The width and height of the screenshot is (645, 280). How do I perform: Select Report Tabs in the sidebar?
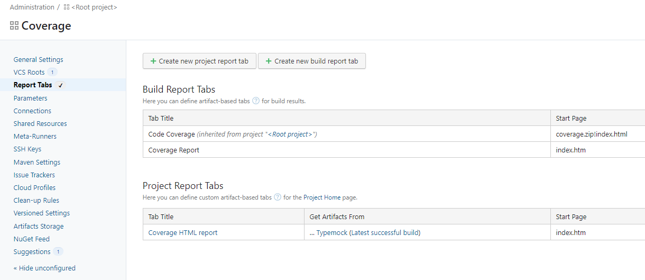(33, 85)
